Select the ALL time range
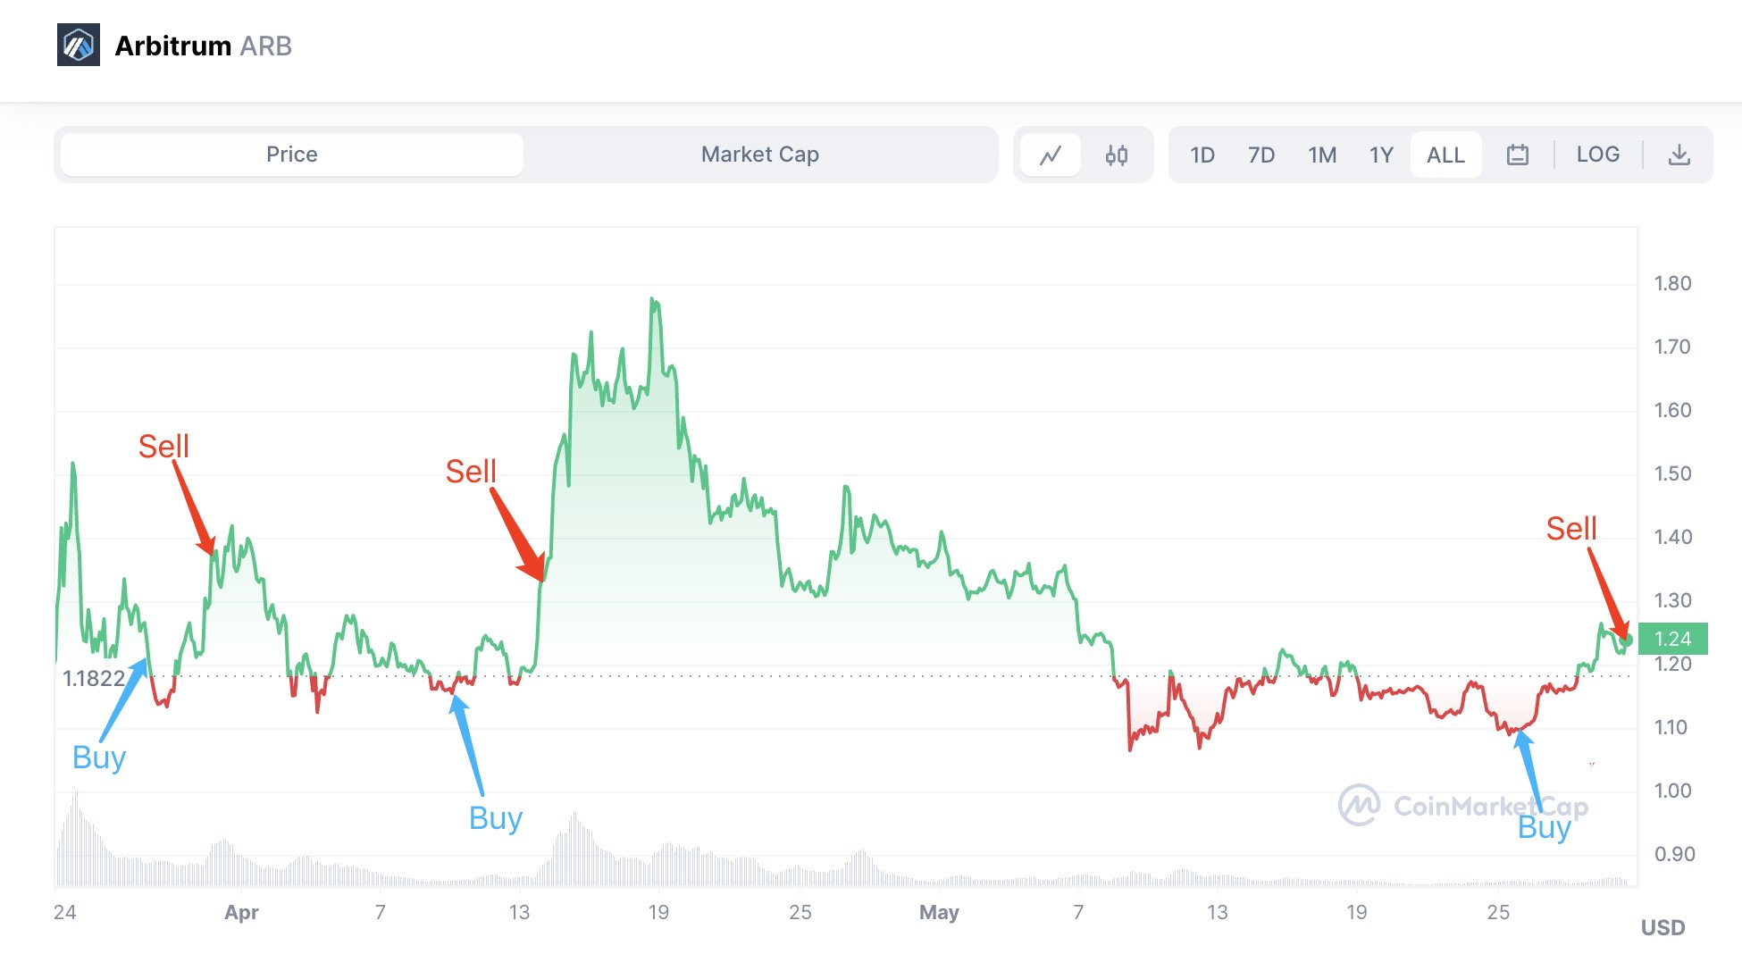Screen dimensions: 1742x954 coord(1445,155)
